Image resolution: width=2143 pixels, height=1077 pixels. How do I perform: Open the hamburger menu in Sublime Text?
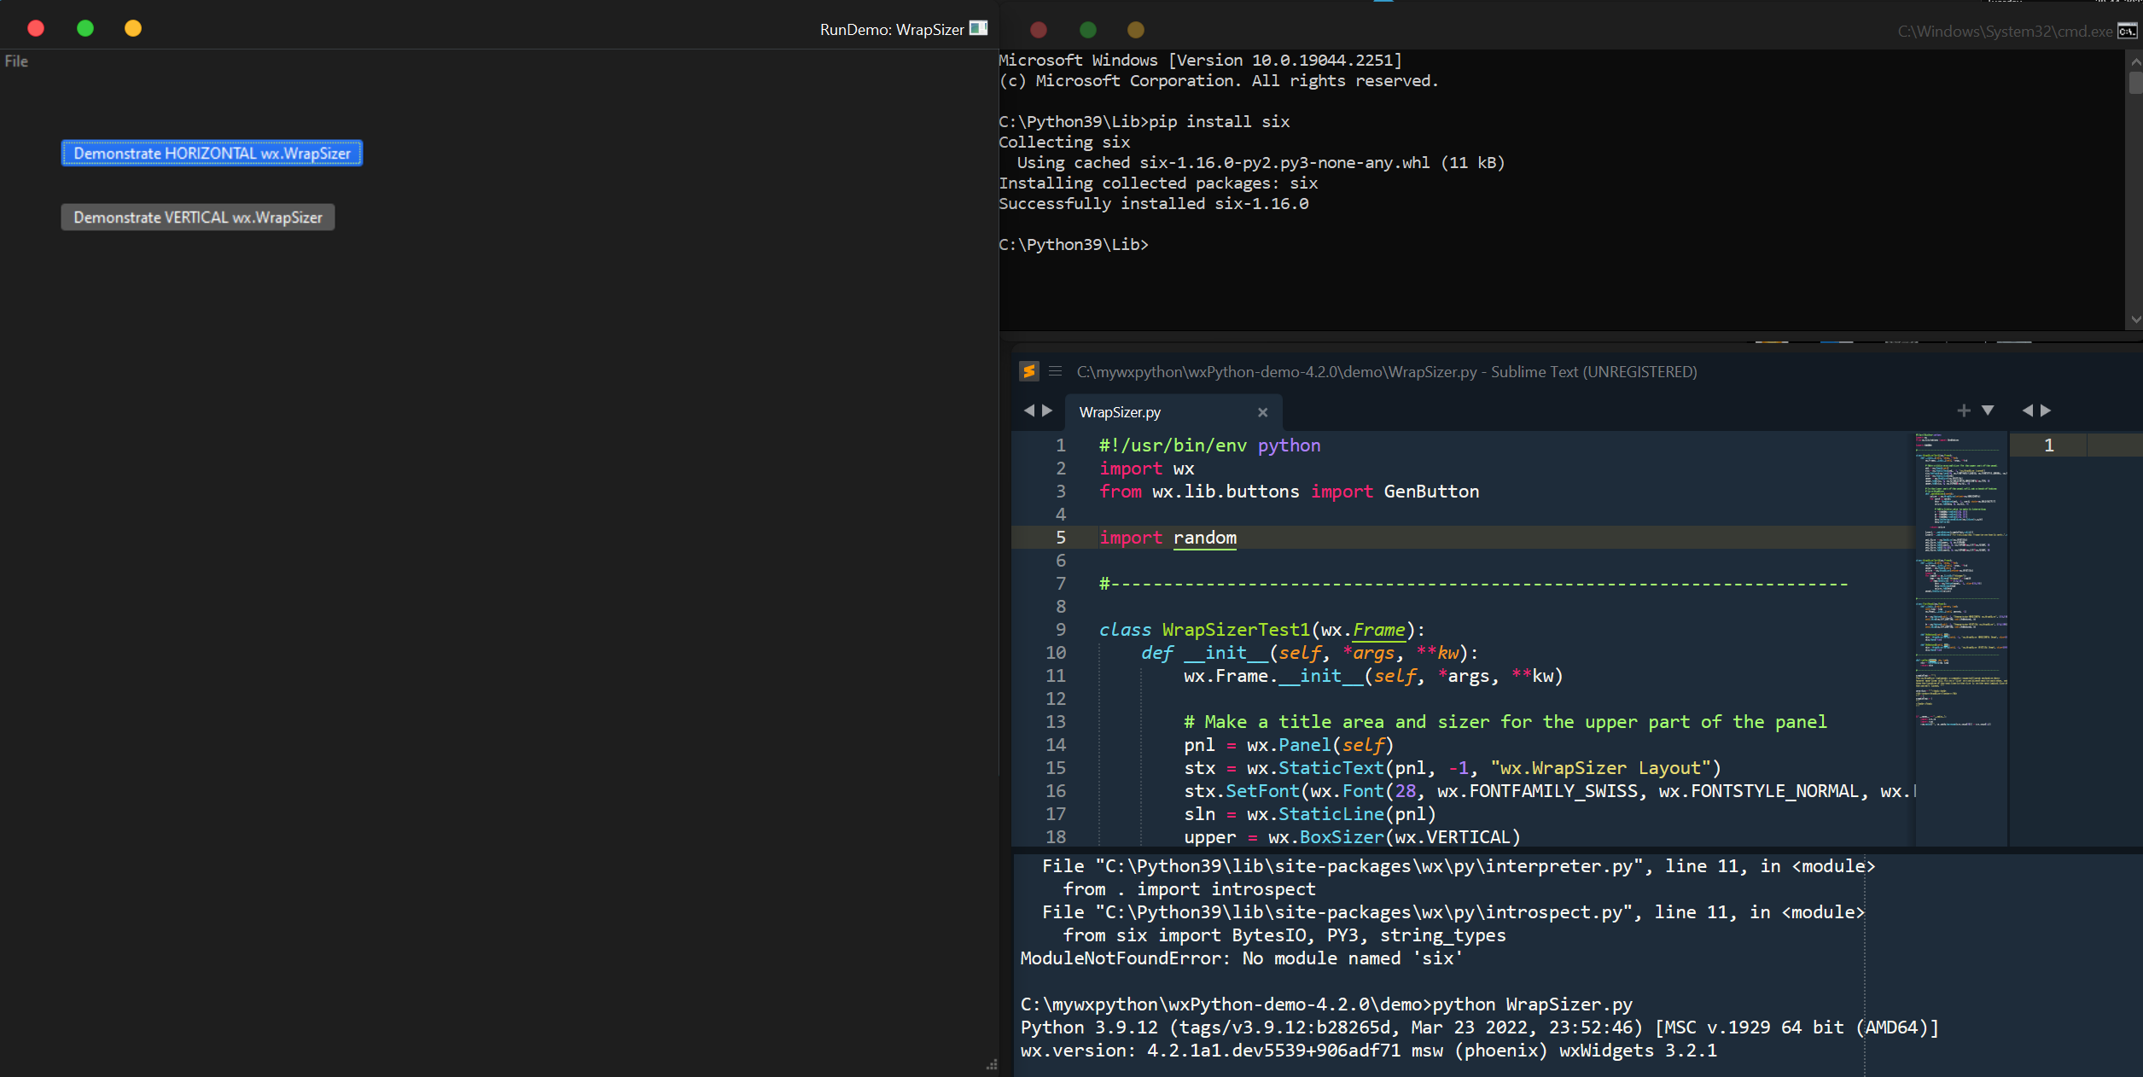coord(1056,370)
